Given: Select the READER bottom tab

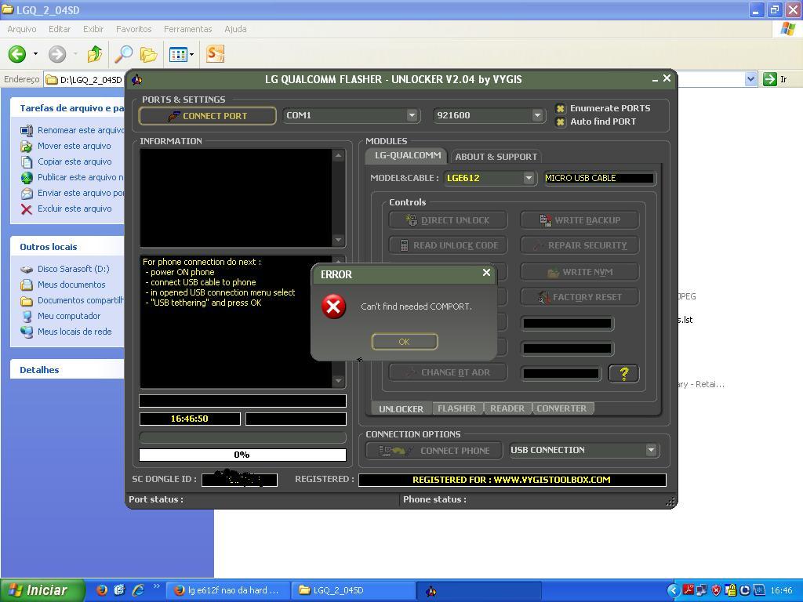Looking at the screenshot, I should [507, 408].
